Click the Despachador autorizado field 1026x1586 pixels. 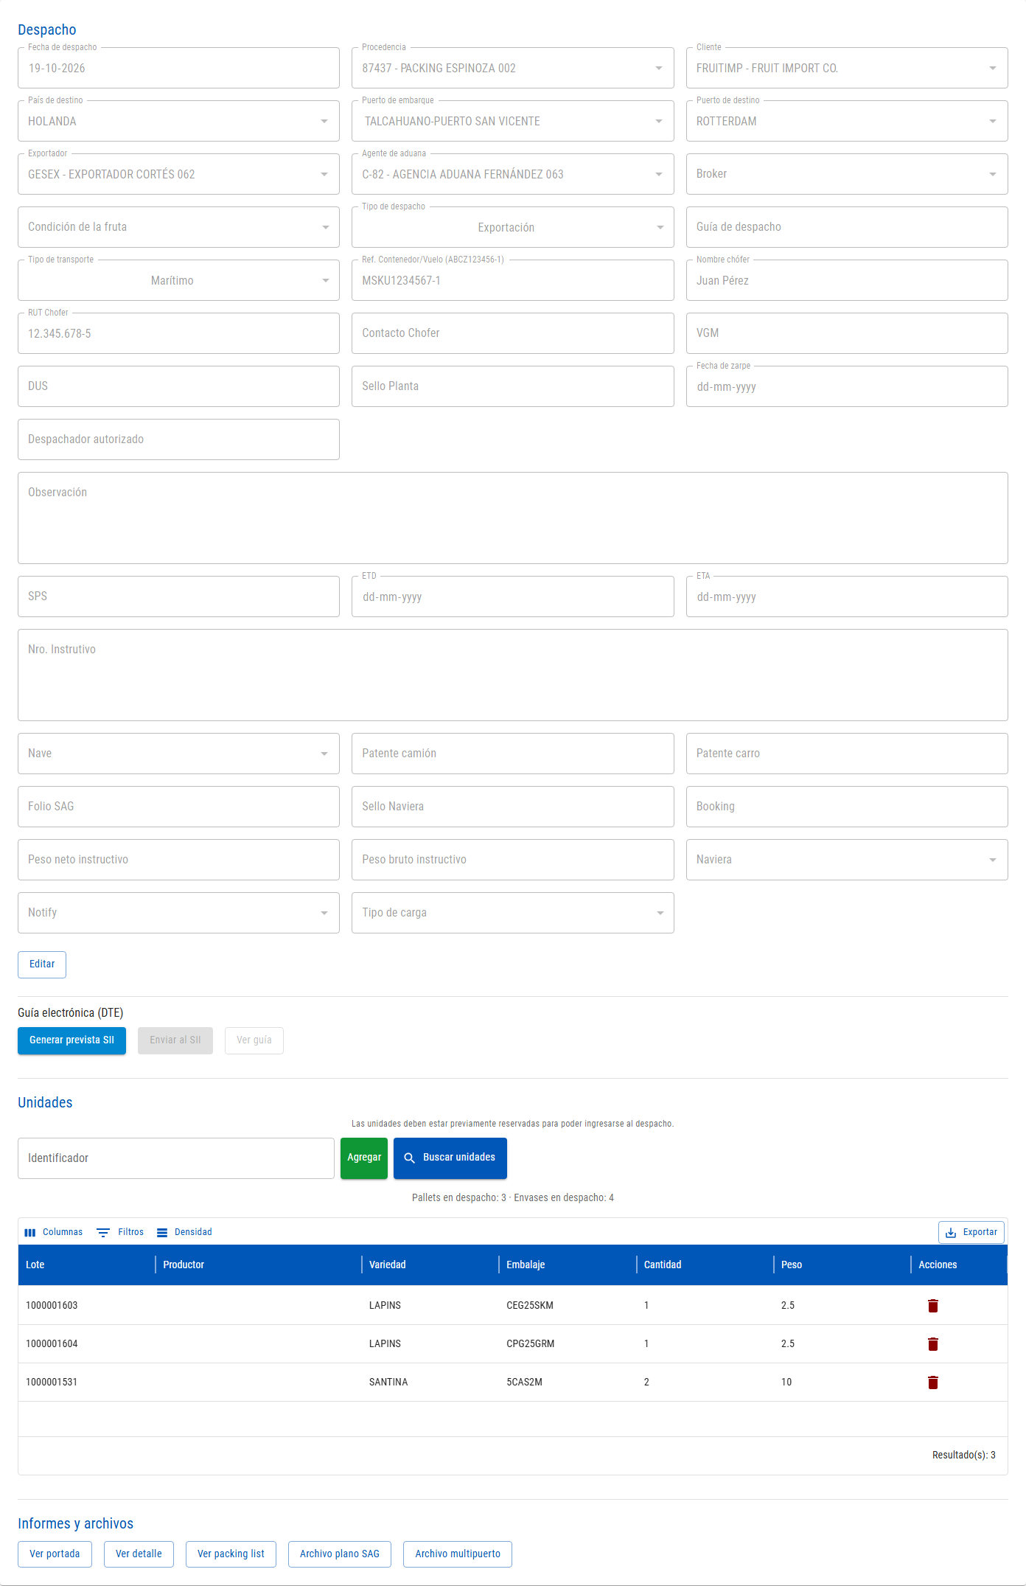click(x=178, y=439)
